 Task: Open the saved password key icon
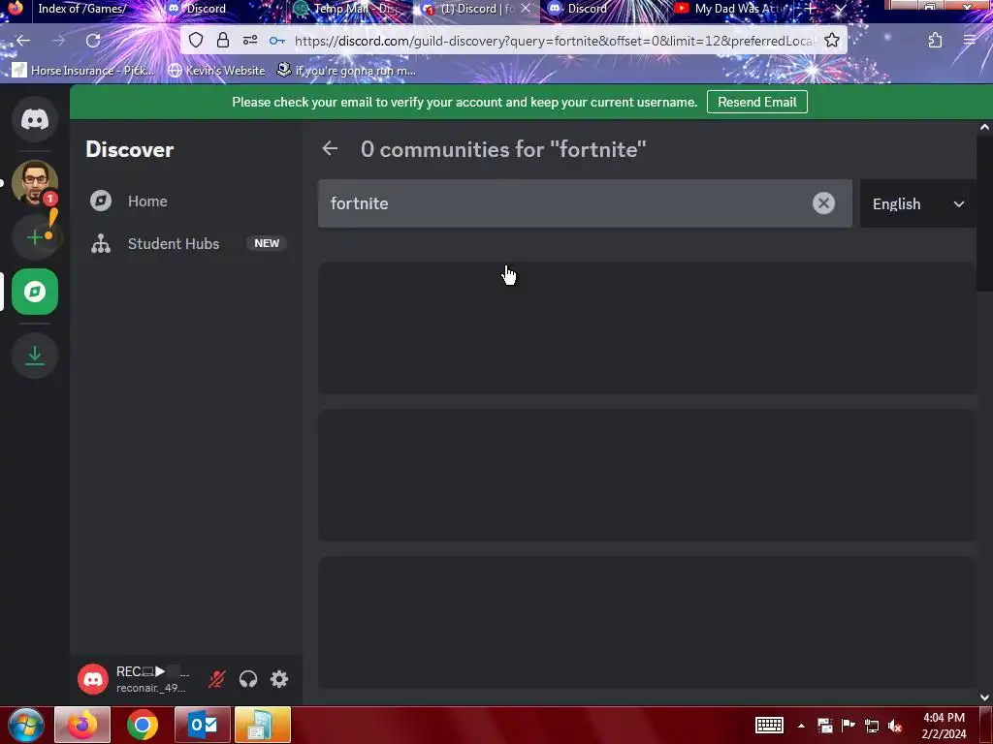276,41
